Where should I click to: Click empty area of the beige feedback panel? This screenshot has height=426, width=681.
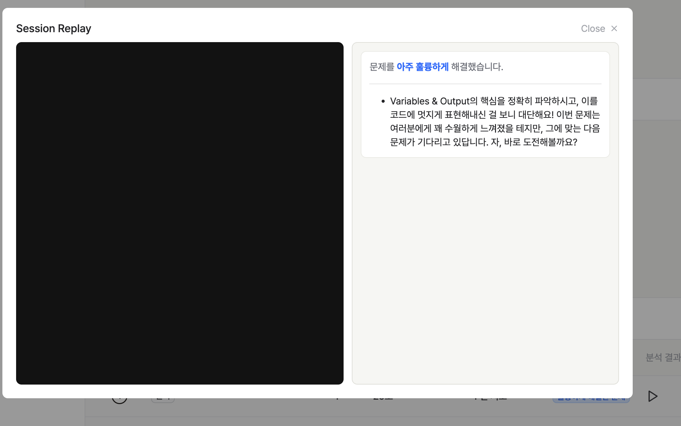(x=485, y=271)
